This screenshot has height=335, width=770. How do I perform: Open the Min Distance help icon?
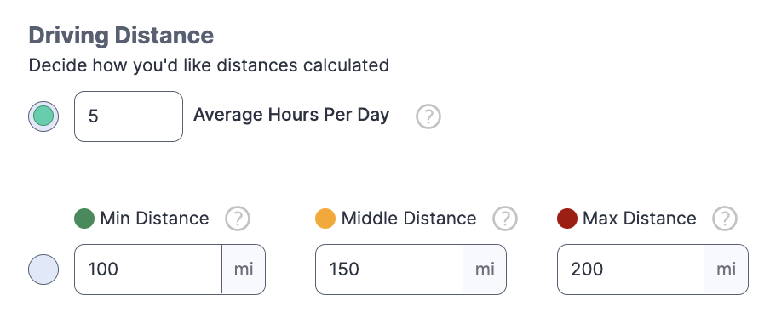[x=238, y=219]
